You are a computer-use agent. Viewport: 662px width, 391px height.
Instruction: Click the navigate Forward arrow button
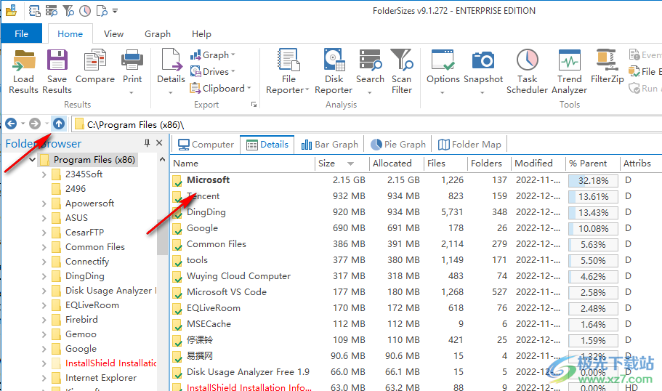pyautogui.click(x=35, y=124)
